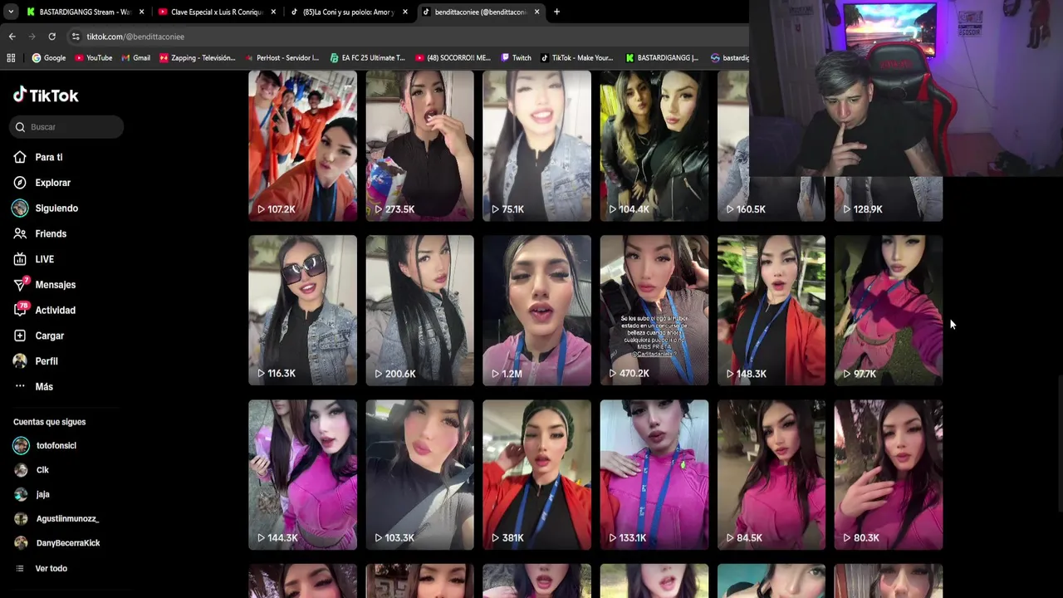Click the Buscar search field
The width and height of the screenshot is (1063, 598).
[x=67, y=127]
